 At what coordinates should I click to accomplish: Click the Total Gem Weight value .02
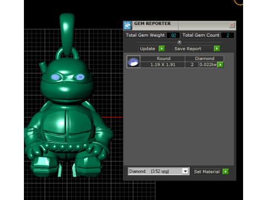coord(173,36)
